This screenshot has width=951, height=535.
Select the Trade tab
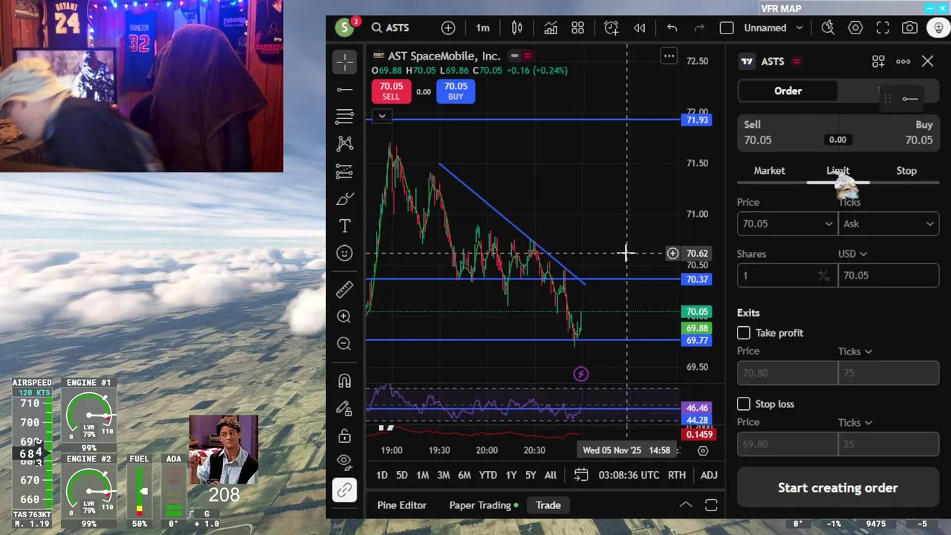pos(548,505)
